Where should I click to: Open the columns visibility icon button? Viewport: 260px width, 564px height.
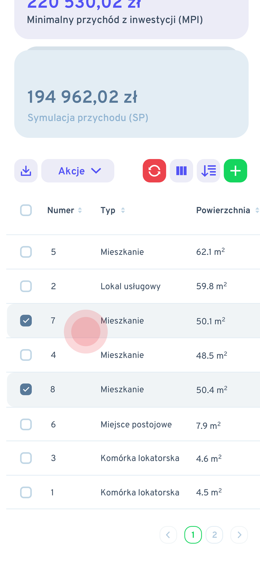pos(181,171)
